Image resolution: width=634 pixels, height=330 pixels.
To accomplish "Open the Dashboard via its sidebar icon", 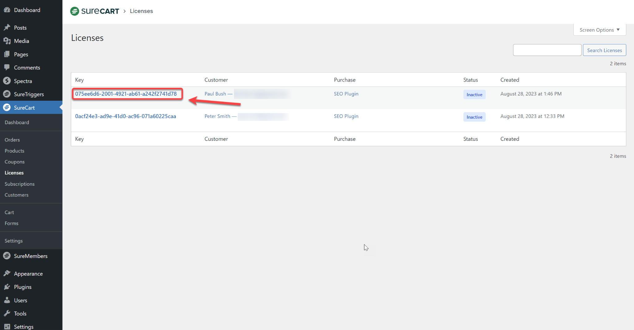I will [7, 10].
